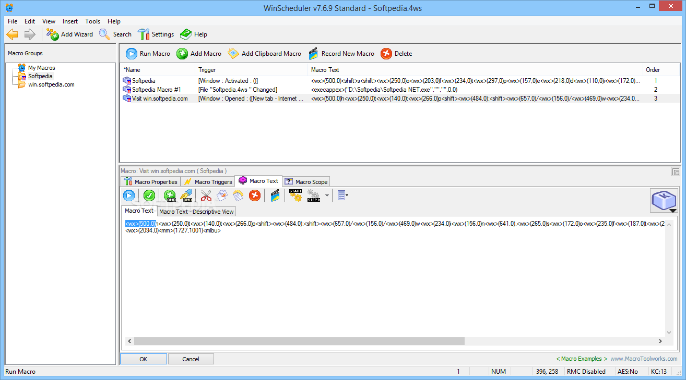Click the OK button

144,359
